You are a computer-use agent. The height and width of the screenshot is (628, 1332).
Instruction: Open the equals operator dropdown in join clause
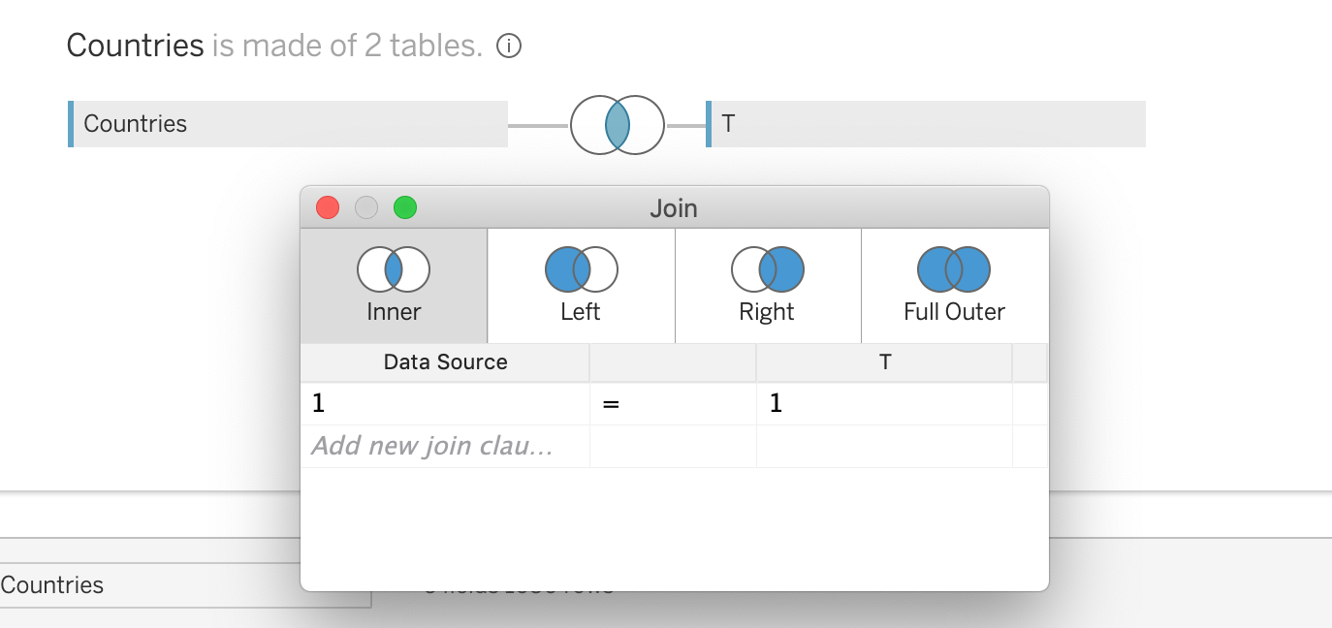(x=672, y=404)
